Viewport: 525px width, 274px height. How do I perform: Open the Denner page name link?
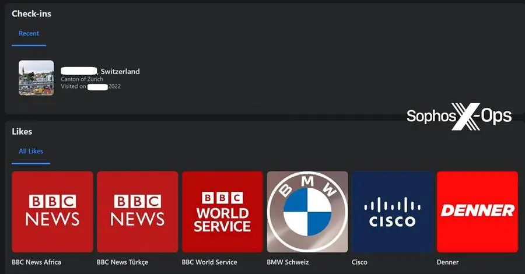click(x=447, y=262)
